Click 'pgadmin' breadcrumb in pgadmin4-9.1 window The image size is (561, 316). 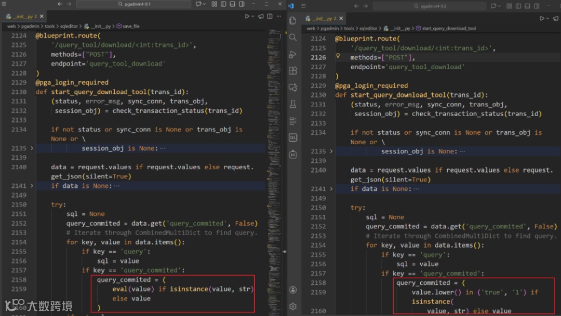pyautogui.click(x=30, y=26)
